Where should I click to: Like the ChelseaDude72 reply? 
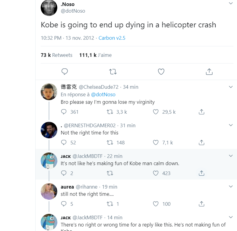coord(156,112)
